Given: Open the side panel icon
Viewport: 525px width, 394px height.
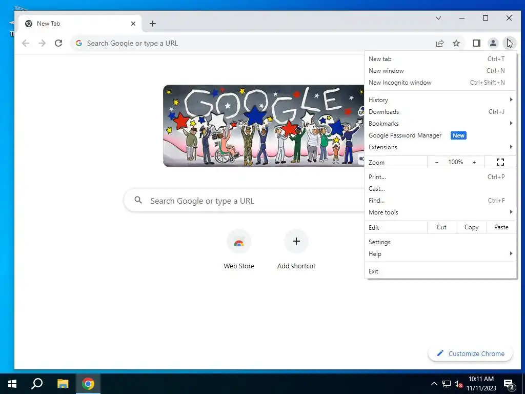Looking at the screenshot, I should [x=477, y=43].
